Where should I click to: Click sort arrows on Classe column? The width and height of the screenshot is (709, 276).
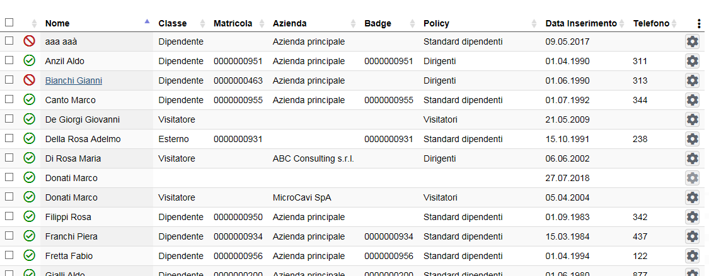point(202,23)
